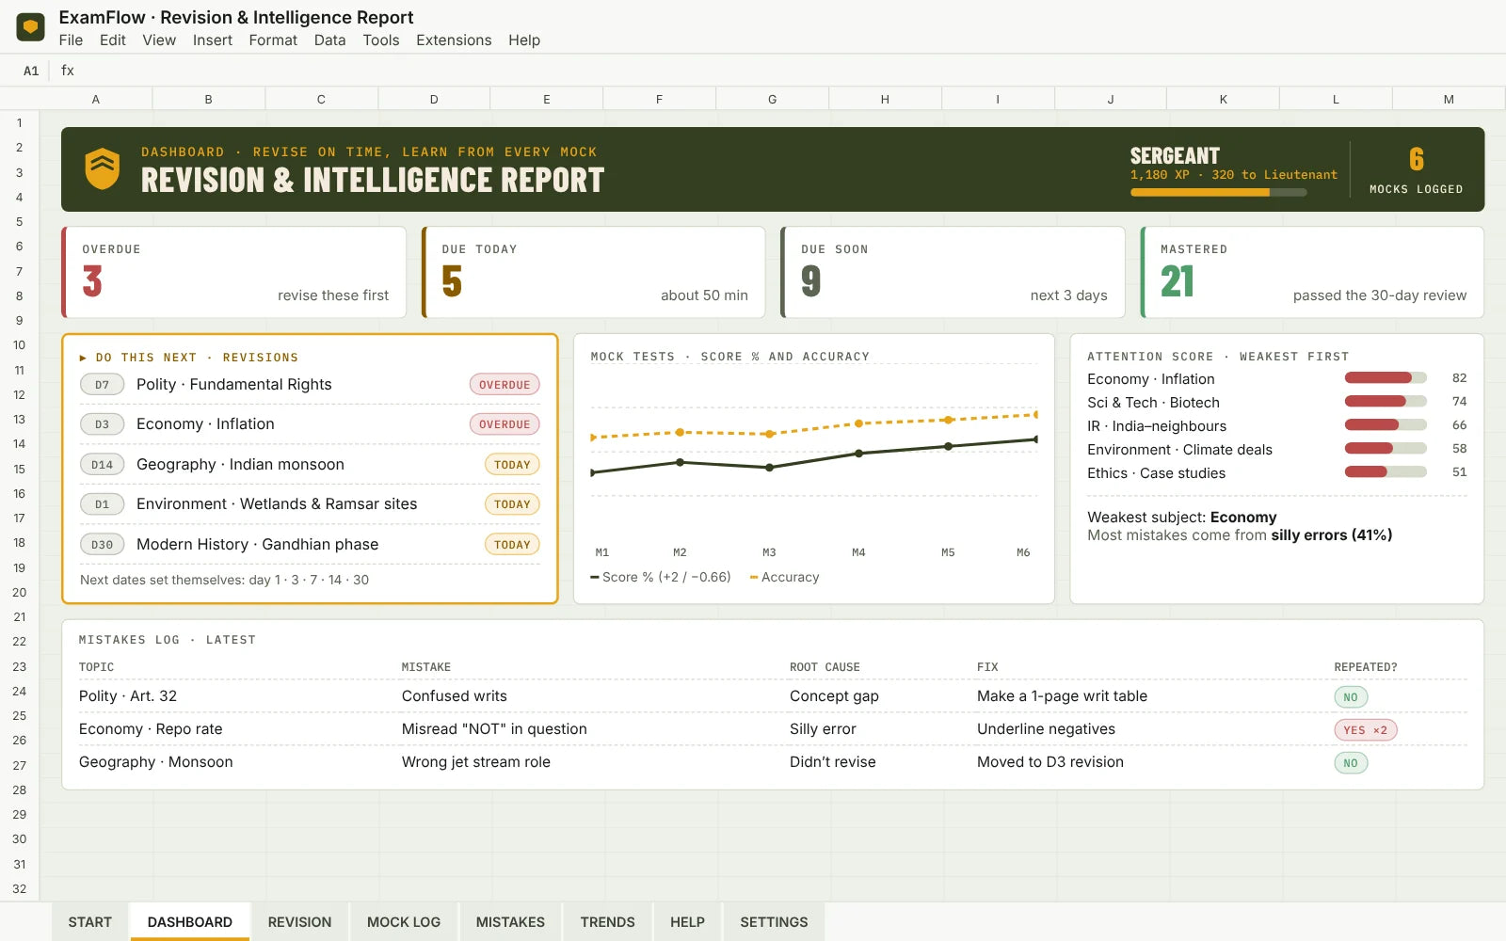Click the Ethics Case studies attention bar
This screenshot has height=941, width=1506.
(x=1386, y=472)
